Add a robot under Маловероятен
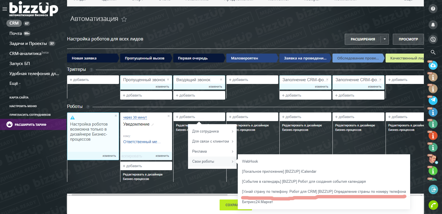Viewport: 442px width, 214px height. coord(252,117)
